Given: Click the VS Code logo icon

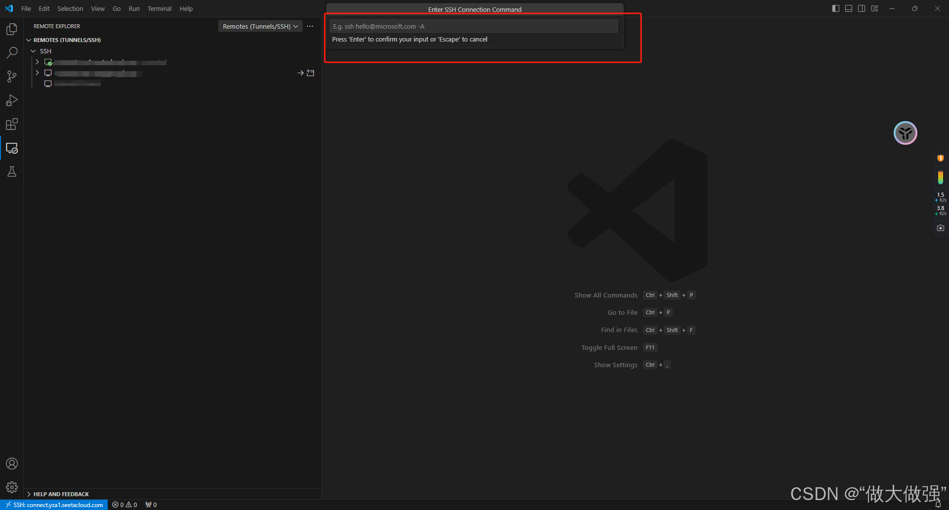Looking at the screenshot, I should point(9,8).
